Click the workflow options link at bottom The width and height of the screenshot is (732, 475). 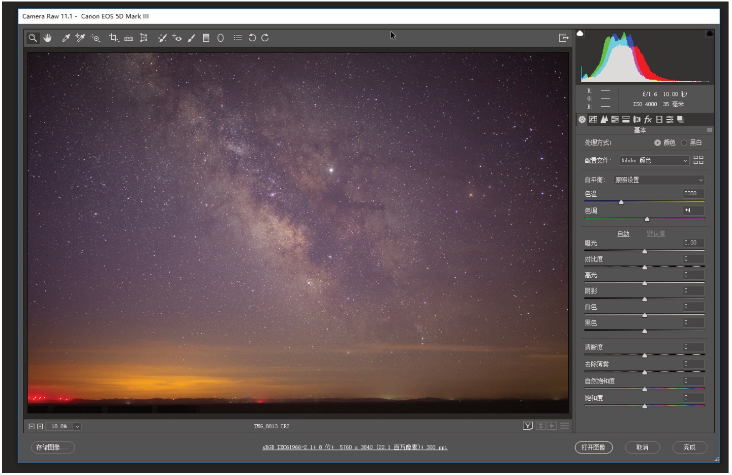[355, 447]
